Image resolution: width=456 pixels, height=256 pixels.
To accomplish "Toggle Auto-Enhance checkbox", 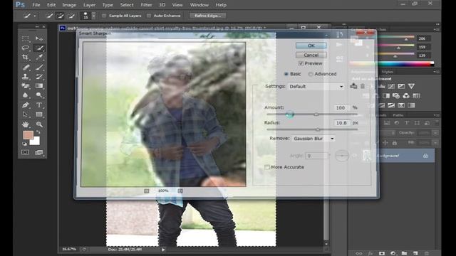I will [149, 16].
